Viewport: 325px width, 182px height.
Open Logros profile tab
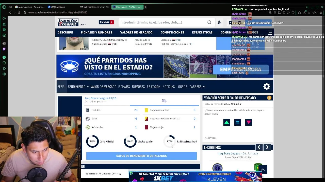point(182,87)
